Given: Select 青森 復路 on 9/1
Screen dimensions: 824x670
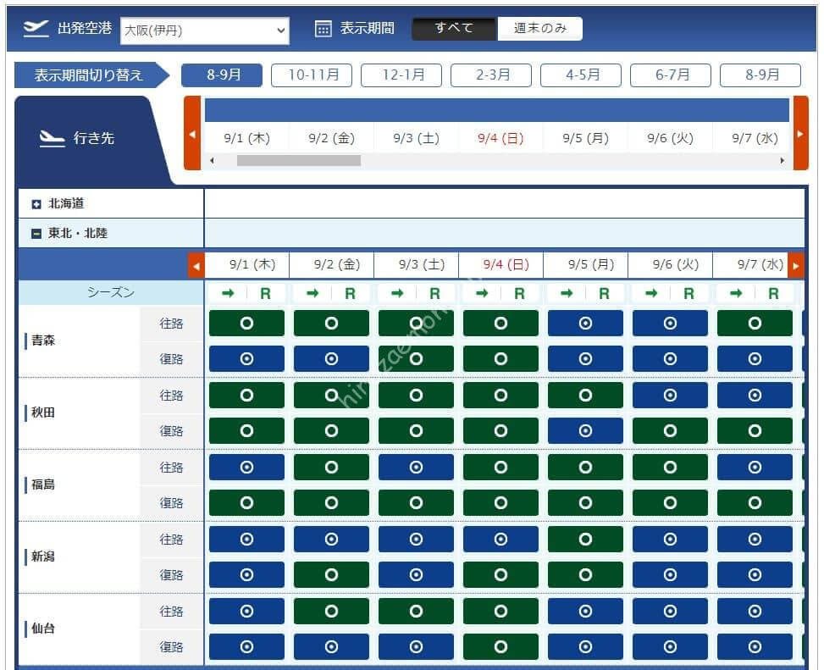Looking at the screenshot, I should [x=246, y=359].
